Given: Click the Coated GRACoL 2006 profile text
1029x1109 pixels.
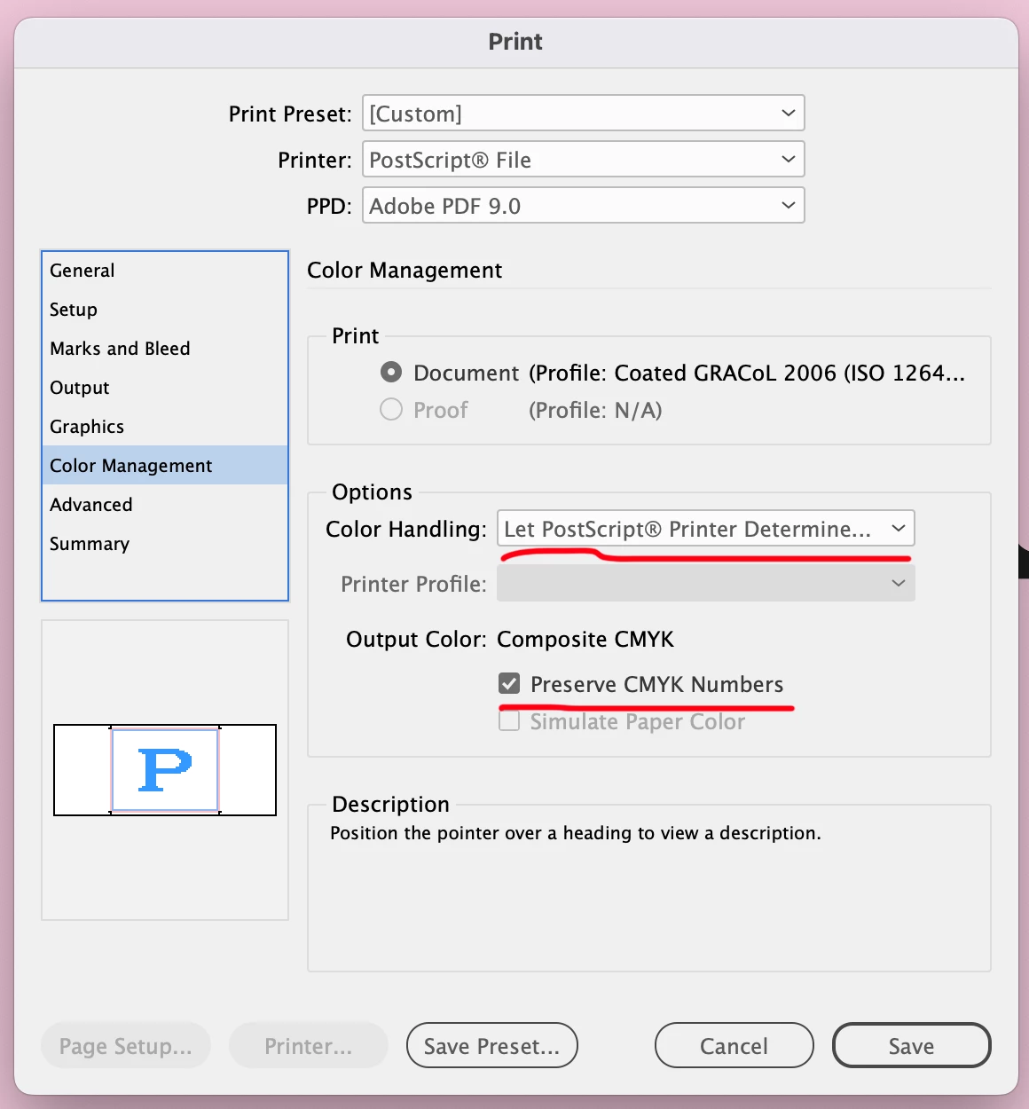Looking at the screenshot, I should (x=747, y=373).
